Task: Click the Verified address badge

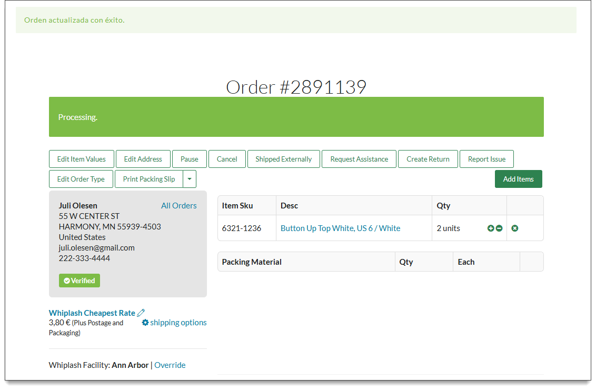Action: pos(79,281)
